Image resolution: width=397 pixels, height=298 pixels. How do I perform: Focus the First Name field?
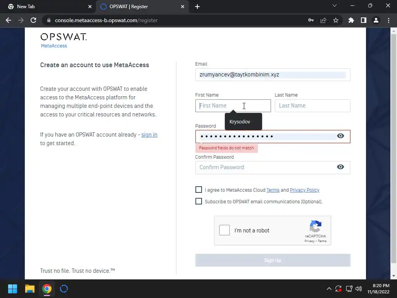point(233,106)
